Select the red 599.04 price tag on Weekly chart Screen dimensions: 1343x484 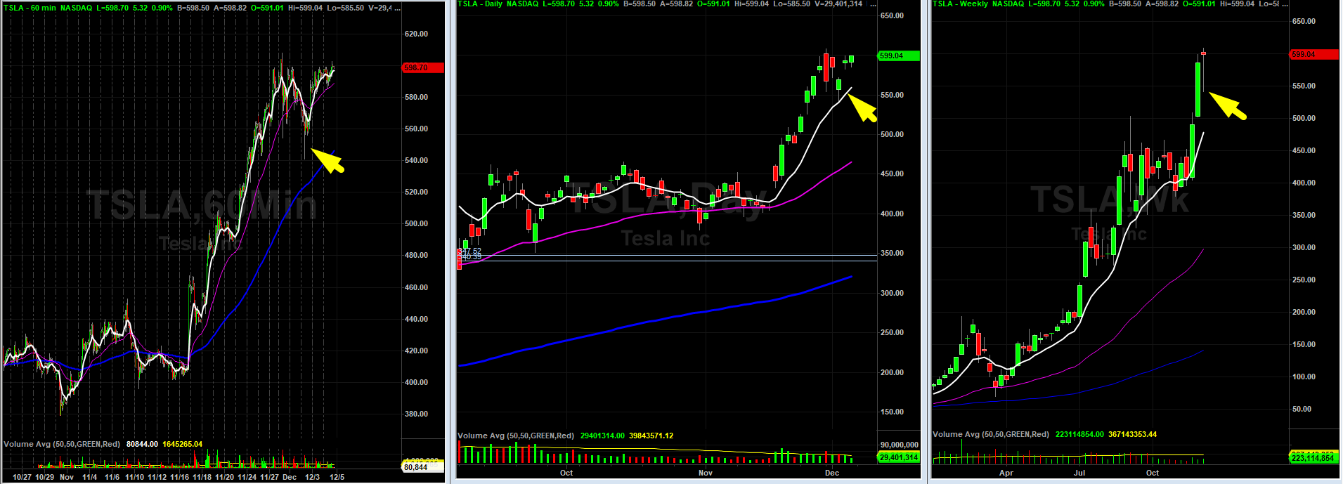1313,54
